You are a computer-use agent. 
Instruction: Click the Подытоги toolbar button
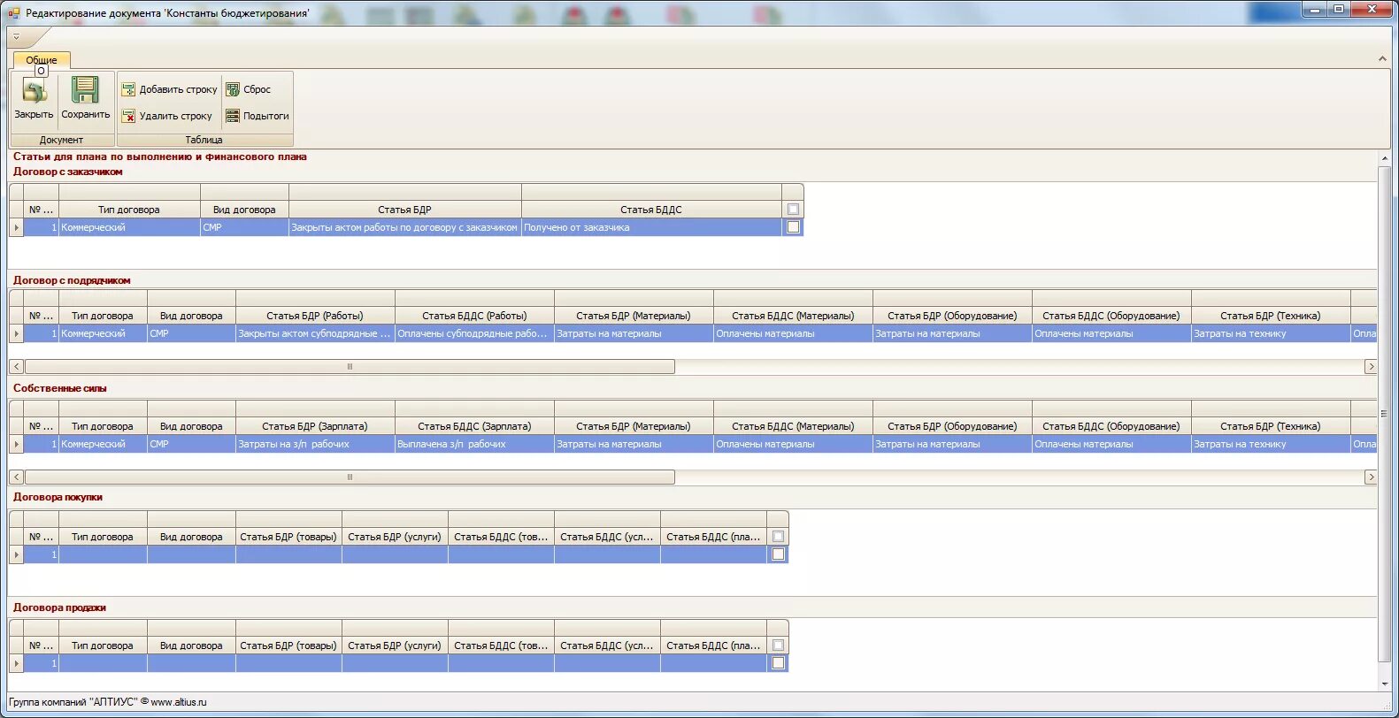pyautogui.click(x=258, y=116)
